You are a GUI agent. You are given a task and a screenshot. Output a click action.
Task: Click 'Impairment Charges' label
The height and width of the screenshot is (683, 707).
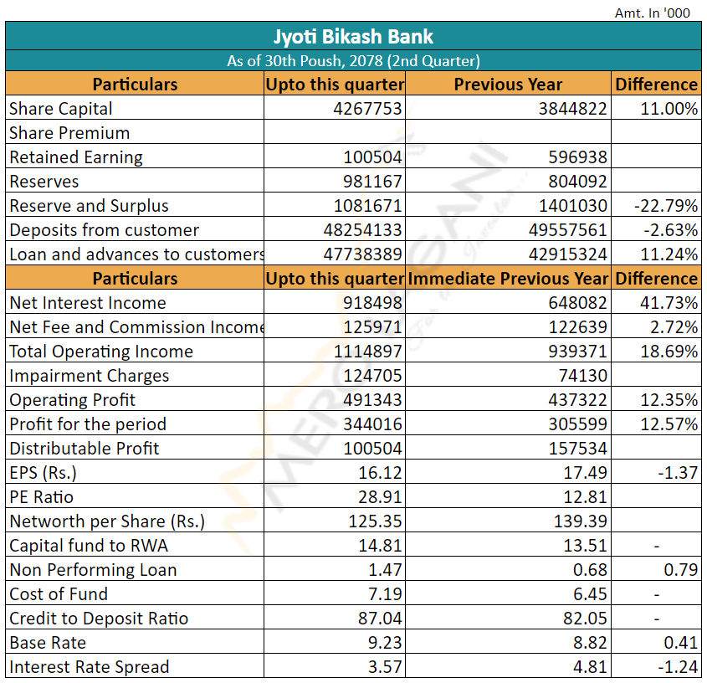coord(90,377)
